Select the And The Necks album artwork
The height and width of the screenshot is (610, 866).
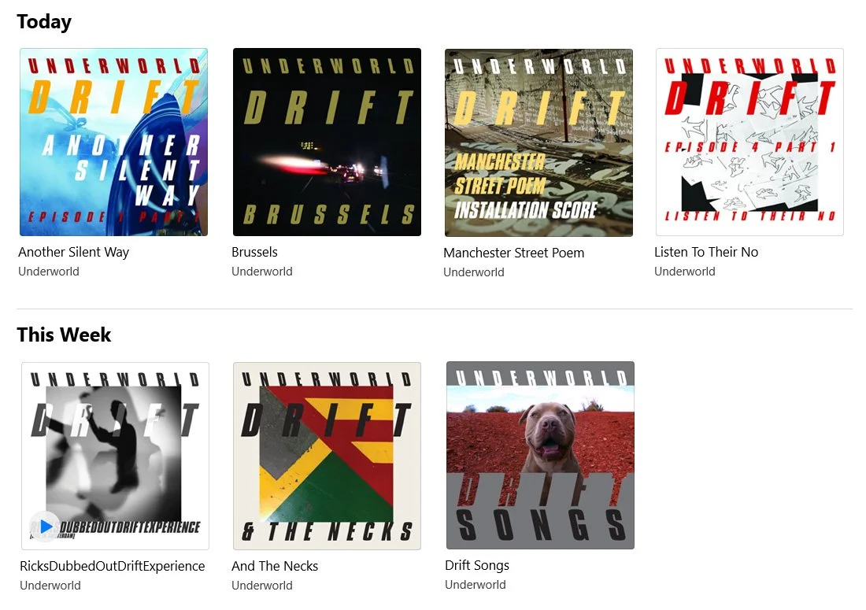point(327,456)
